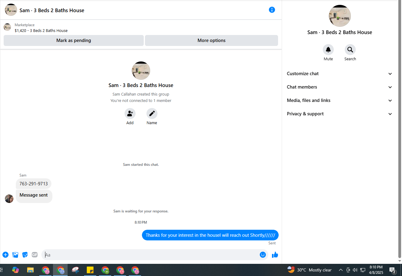This screenshot has width=402, height=276.
Task: Click side panel title 'Sam · 3 Beds 2 Baths House'
Action: (x=340, y=32)
